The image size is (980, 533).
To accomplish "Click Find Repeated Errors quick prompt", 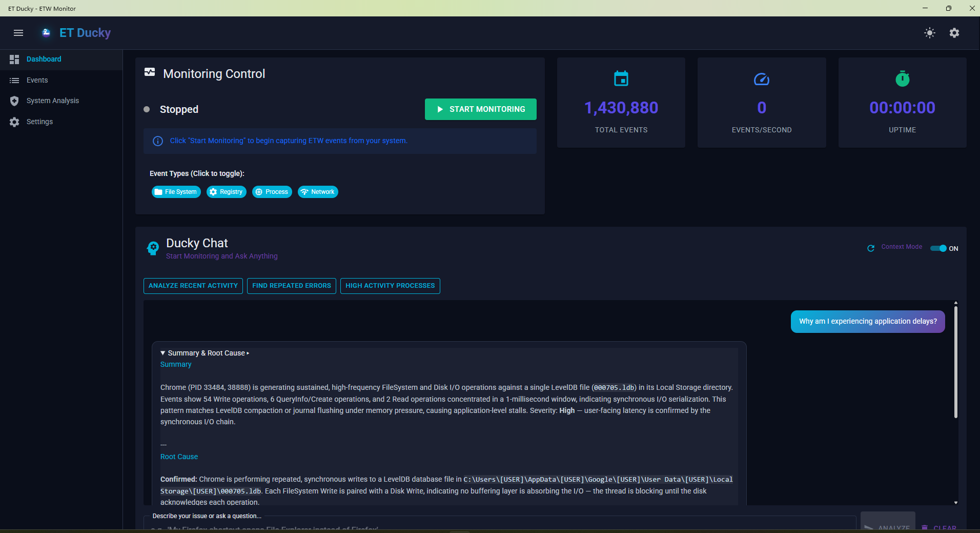I will [x=291, y=286].
